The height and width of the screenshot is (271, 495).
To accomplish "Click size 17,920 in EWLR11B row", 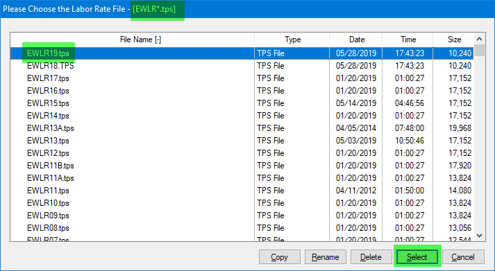I will [x=460, y=166].
